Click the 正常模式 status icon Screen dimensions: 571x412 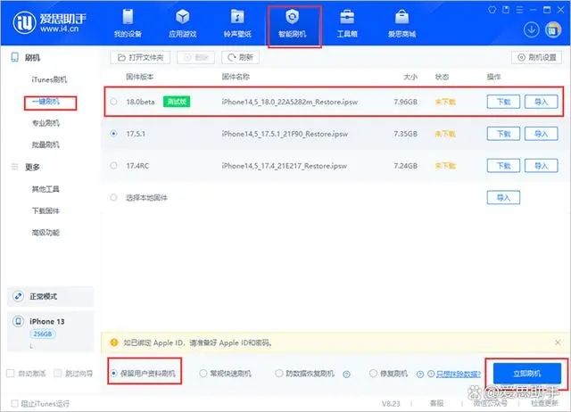[x=18, y=296]
